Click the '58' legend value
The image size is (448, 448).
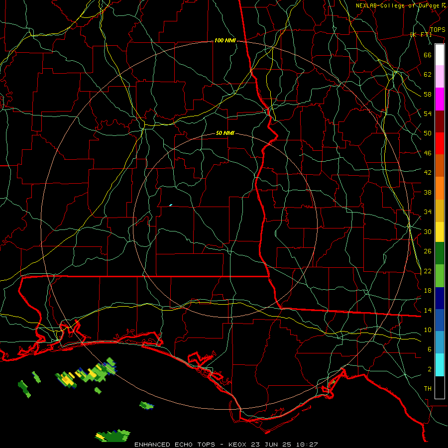point(428,94)
